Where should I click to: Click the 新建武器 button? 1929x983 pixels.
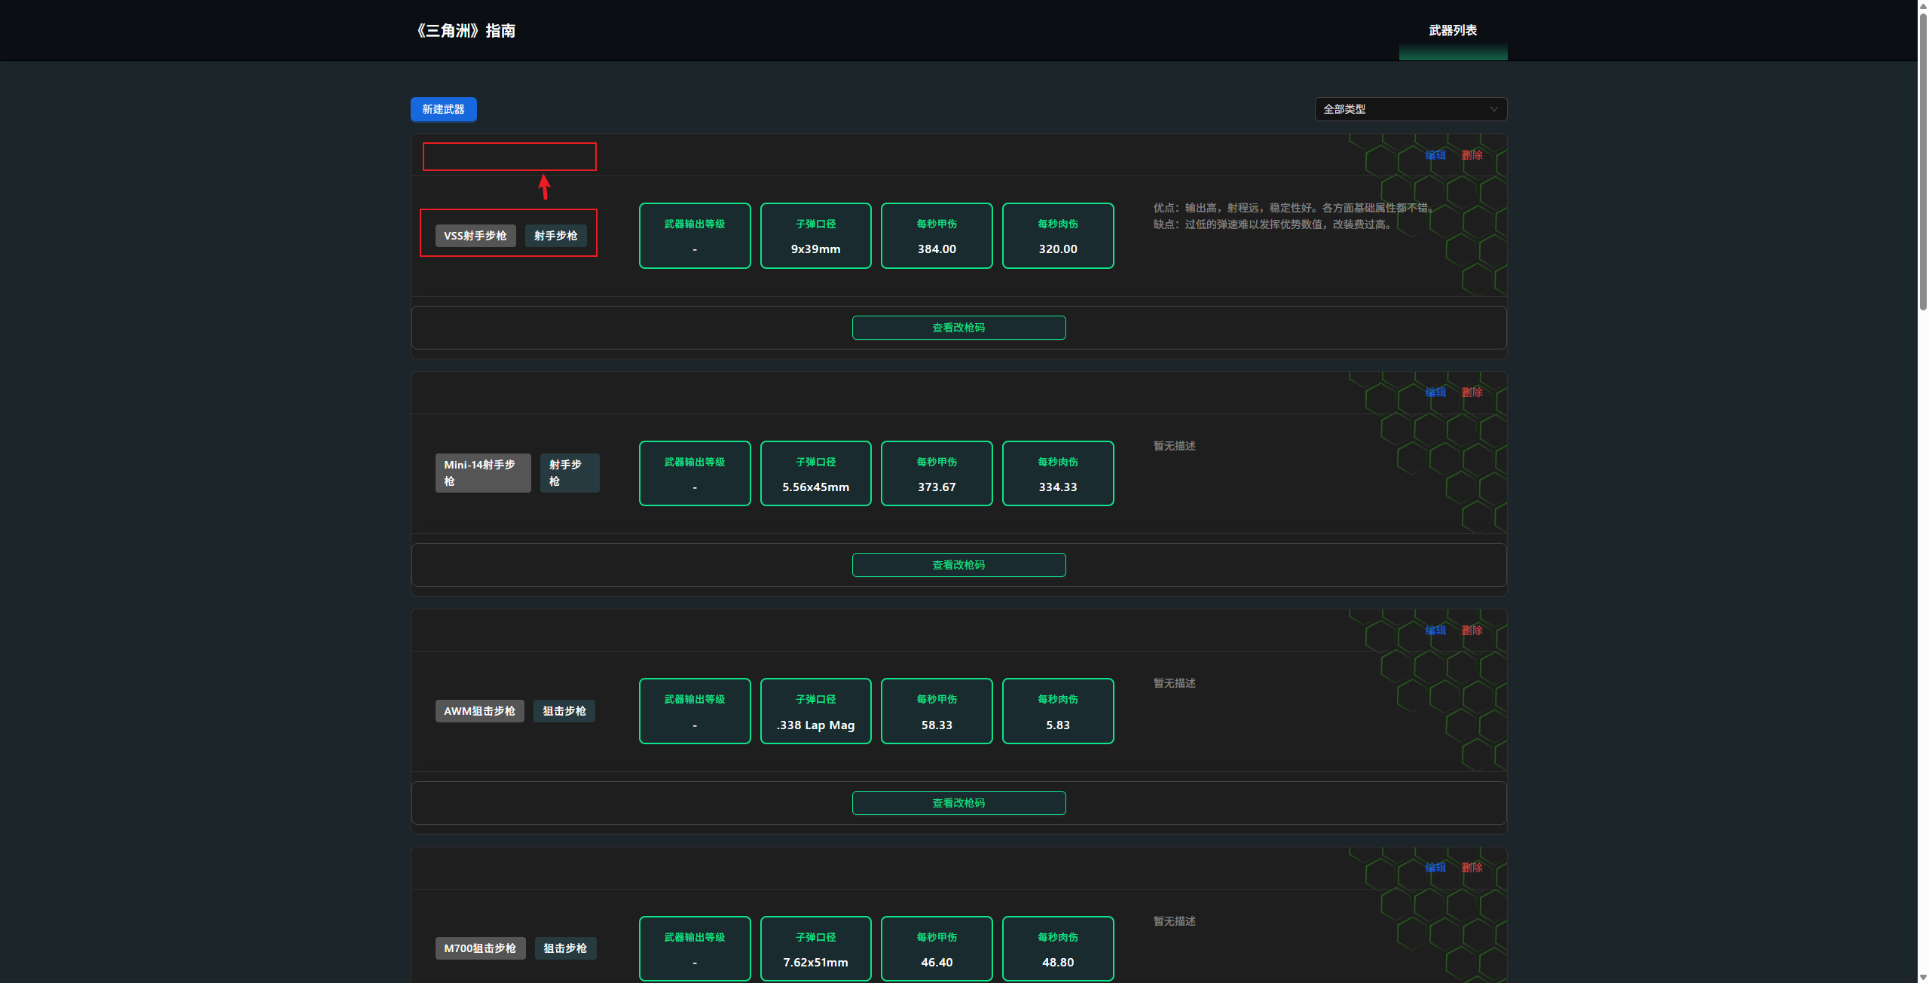tap(443, 109)
